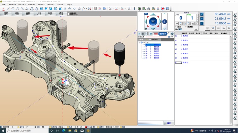Click the angle measurement tool icon
The width and height of the screenshot is (238, 133).
tap(79, 9)
